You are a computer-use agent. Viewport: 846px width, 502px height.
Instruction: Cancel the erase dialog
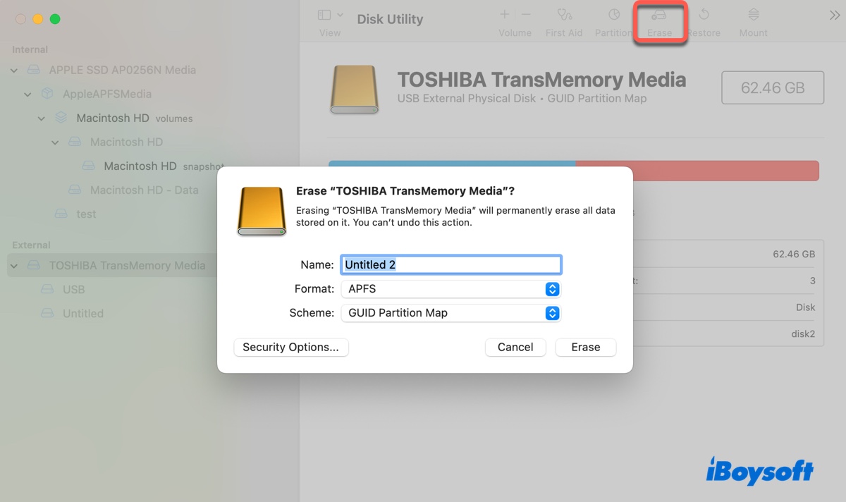(x=515, y=347)
